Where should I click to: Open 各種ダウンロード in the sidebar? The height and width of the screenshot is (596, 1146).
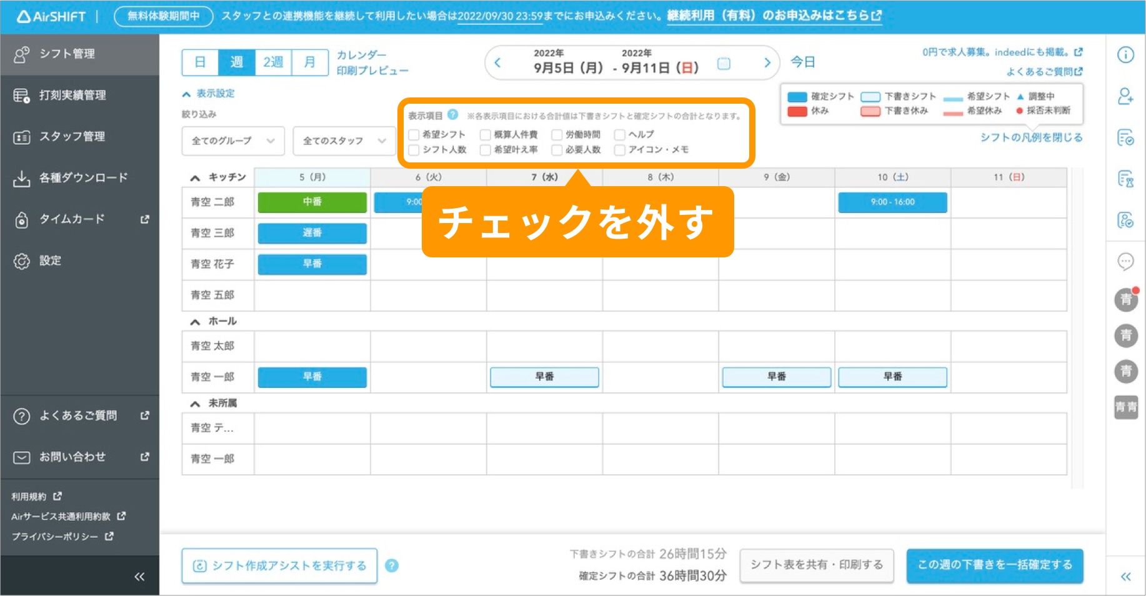pyautogui.click(x=83, y=177)
